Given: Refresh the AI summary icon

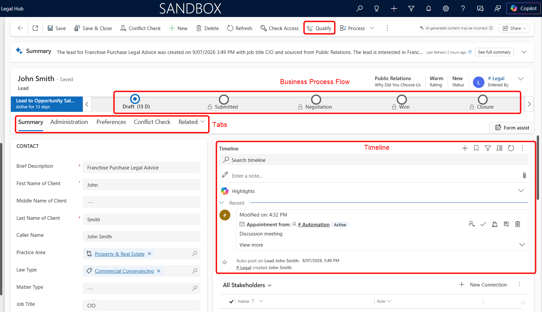Looking at the screenshot, I should click(x=470, y=52).
